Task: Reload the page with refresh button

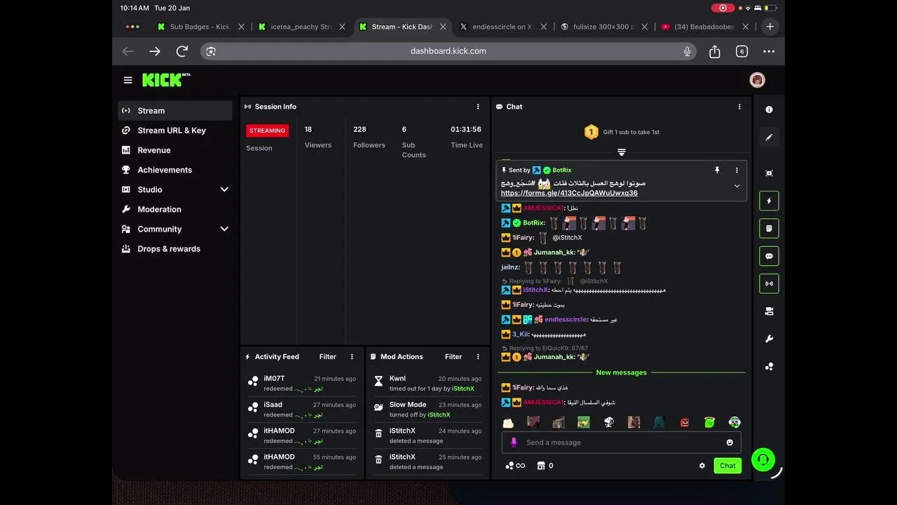Action: coord(182,51)
